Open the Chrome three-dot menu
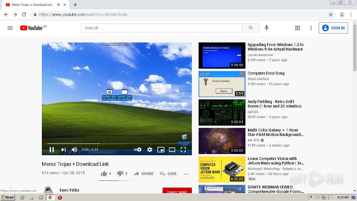This screenshot has width=357, height=201. 351,15
